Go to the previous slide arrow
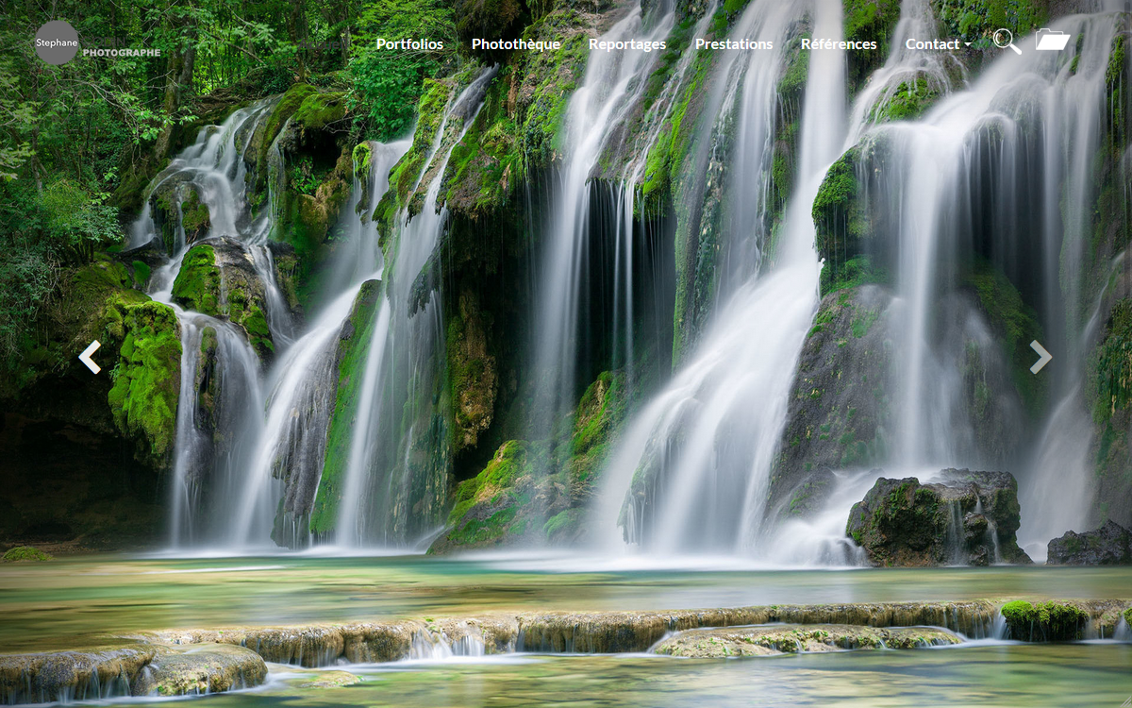The height and width of the screenshot is (708, 1132). click(90, 357)
